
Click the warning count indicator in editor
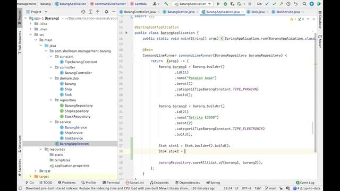click(293, 19)
